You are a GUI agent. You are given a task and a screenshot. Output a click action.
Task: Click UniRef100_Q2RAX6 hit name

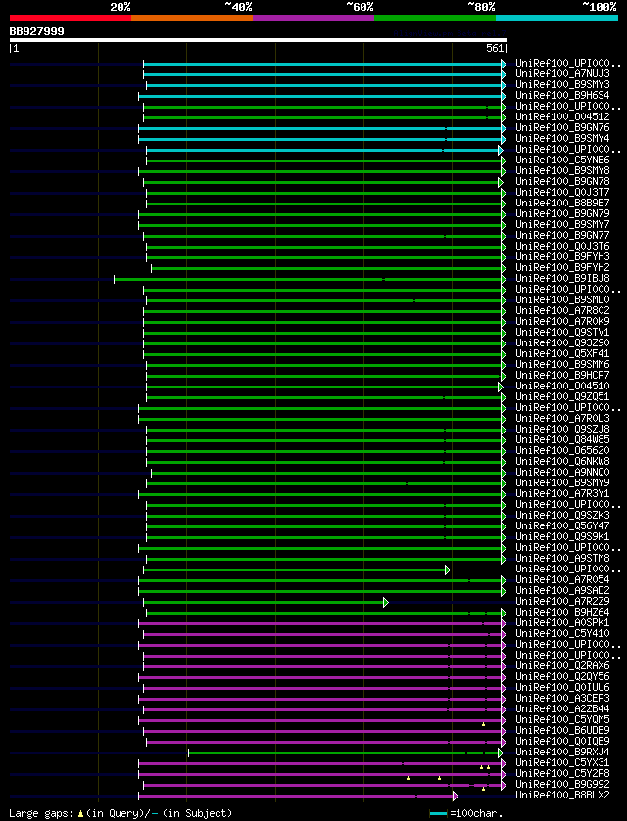pyautogui.click(x=562, y=666)
